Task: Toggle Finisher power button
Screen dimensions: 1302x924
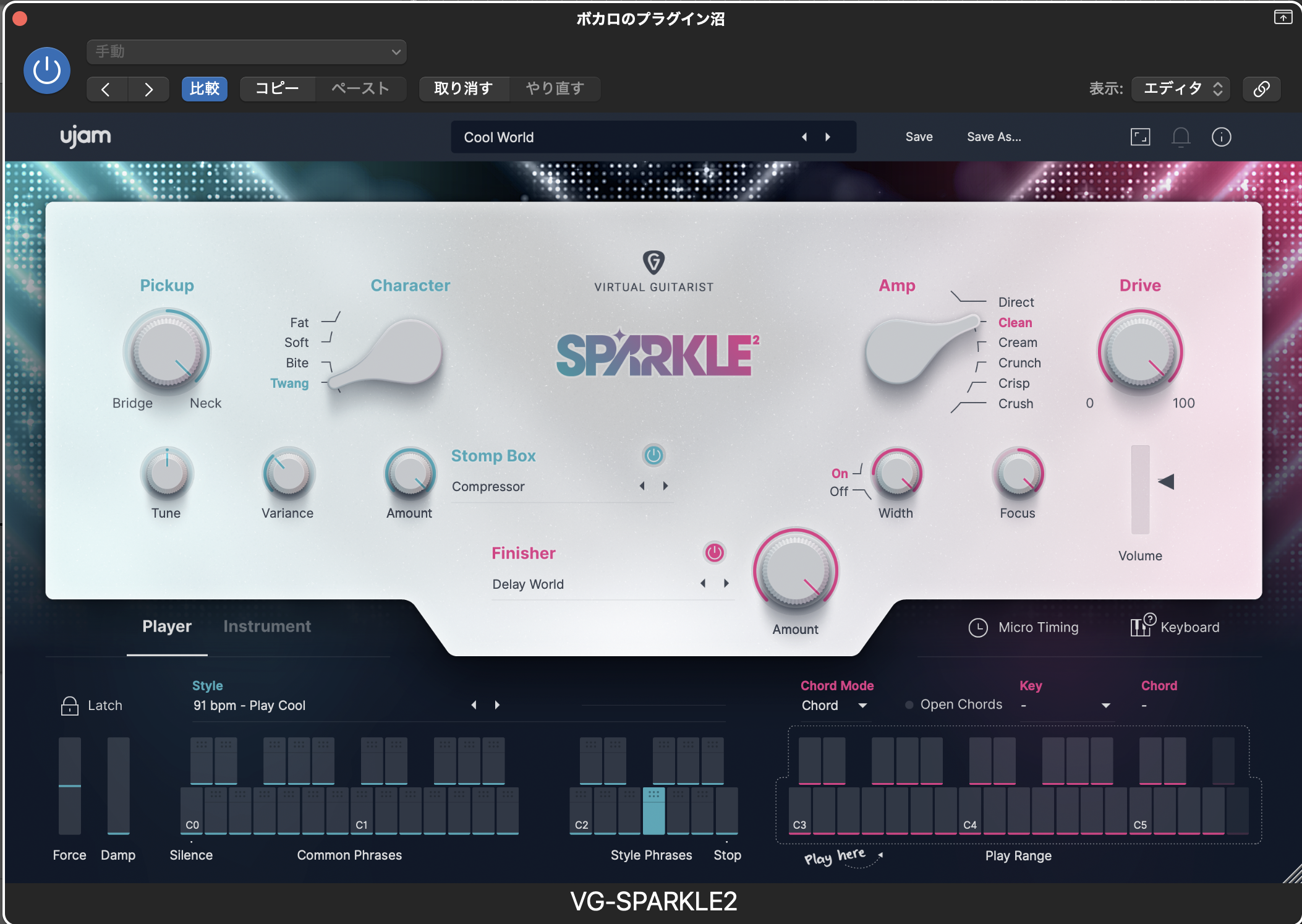Action: coord(714,552)
